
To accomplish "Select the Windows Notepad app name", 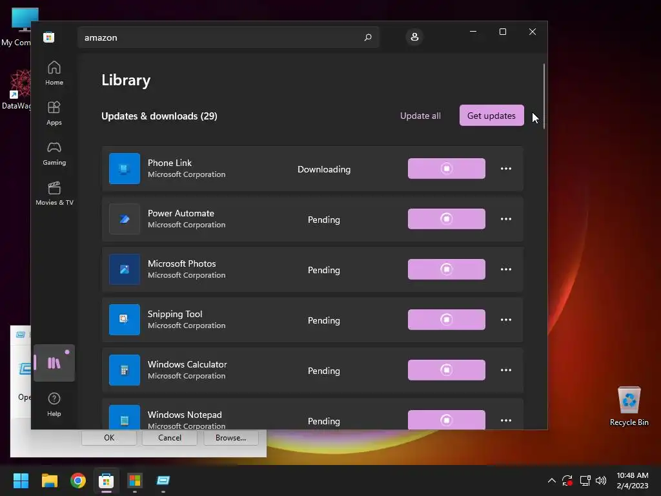I will coord(185,415).
